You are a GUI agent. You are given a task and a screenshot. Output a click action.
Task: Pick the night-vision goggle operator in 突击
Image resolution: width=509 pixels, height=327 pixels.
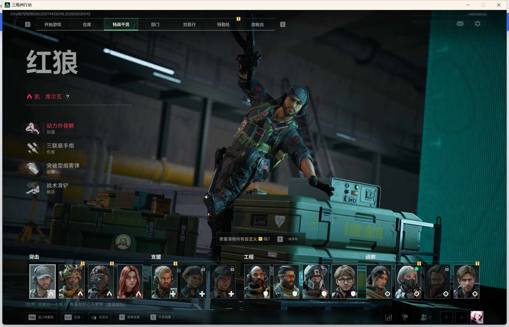(x=101, y=281)
